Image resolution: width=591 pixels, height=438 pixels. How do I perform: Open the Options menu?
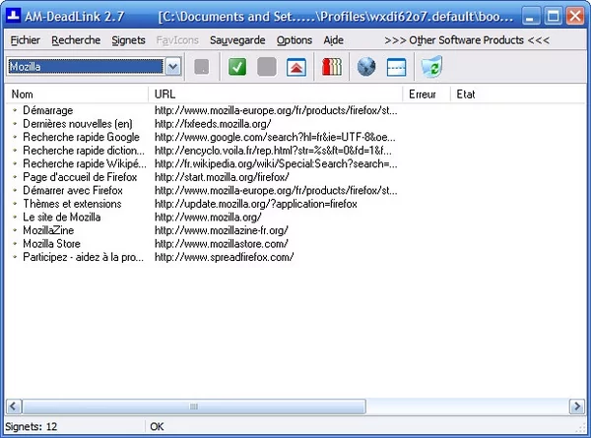[295, 40]
